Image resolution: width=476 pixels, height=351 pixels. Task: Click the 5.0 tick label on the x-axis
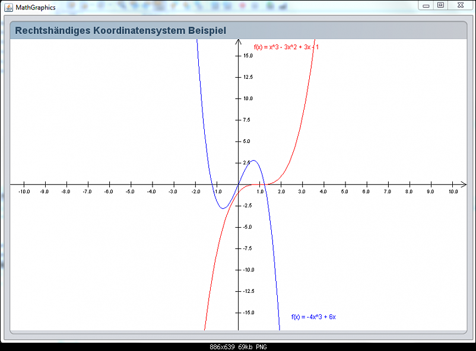tap(345, 192)
